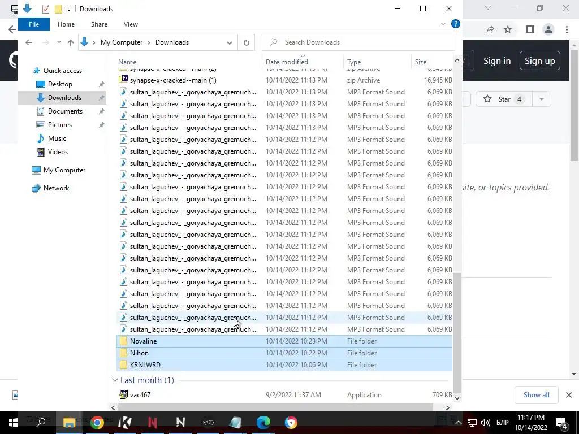Open the network icon in system tray
This screenshot has height=434, width=579.
tap(472, 423)
